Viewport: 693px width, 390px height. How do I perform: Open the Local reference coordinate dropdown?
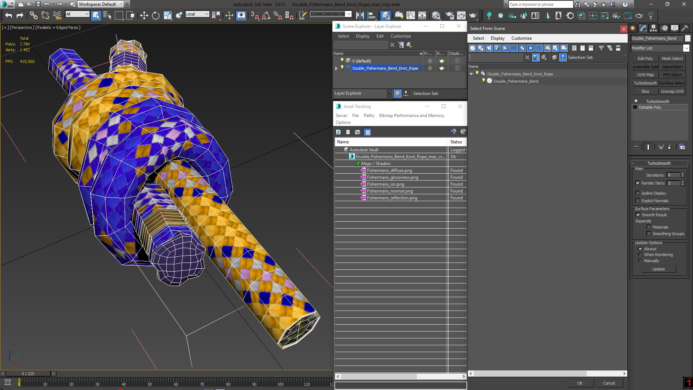[197, 14]
